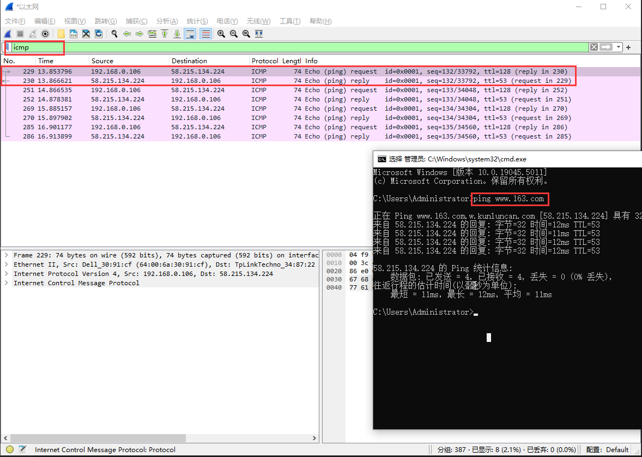The image size is (642, 457).
Task: Zoom in the main window text
Action: pos(221,34)
